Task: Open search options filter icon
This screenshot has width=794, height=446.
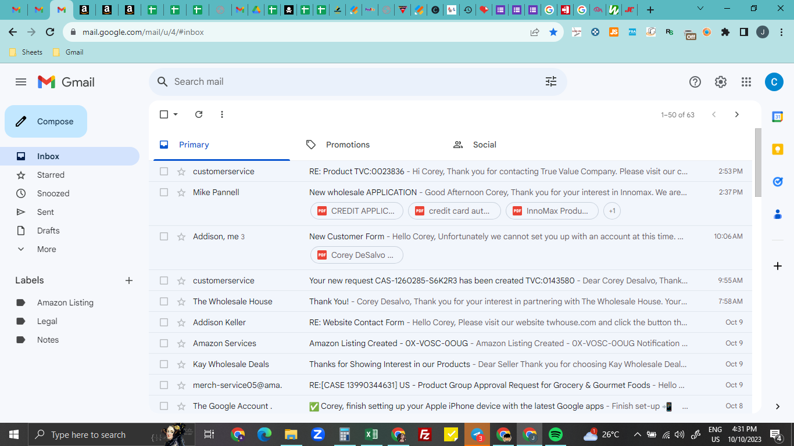Action: (x=551, y=82)
